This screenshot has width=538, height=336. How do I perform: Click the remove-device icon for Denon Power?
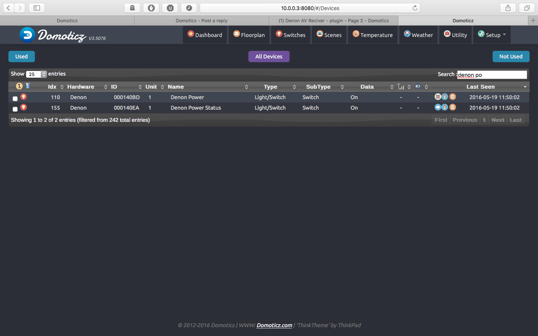(x=438, y=97)
